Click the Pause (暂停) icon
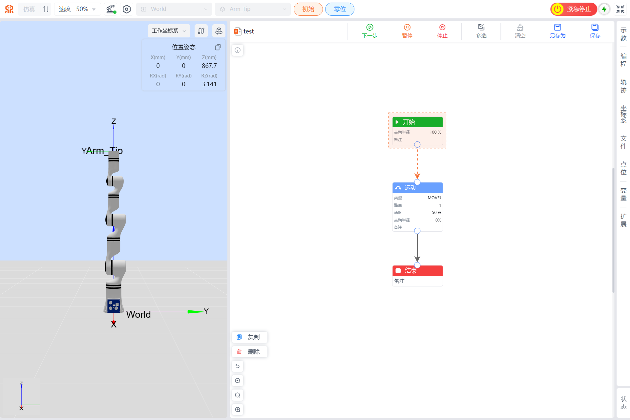The image size is (630, 420). tap(407, 27)
